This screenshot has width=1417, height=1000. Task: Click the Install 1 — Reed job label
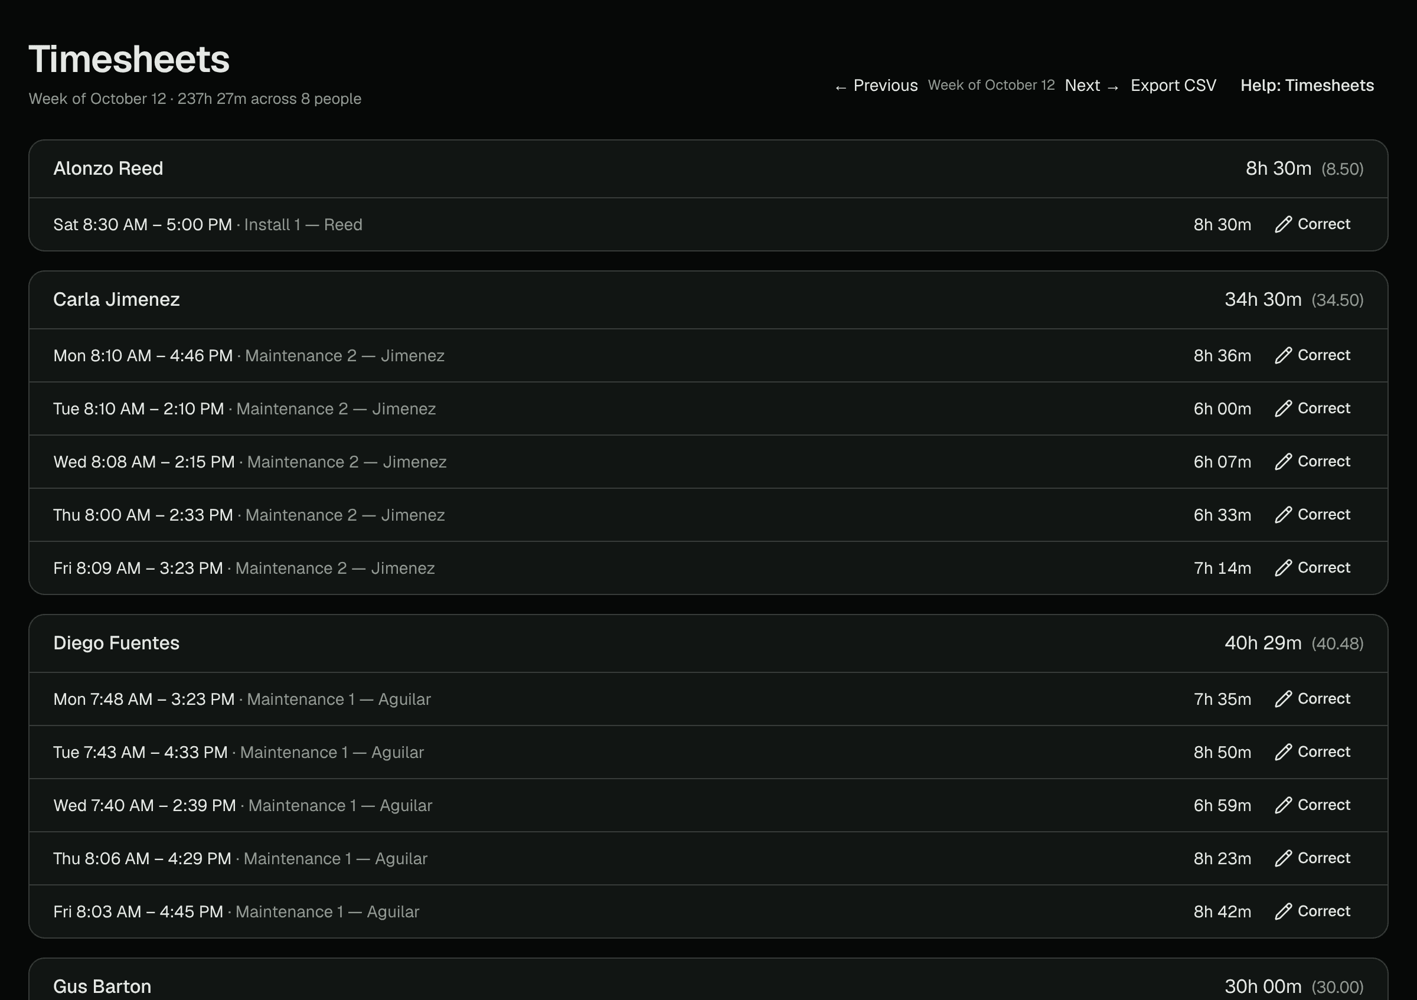click(x=303, y=224)
